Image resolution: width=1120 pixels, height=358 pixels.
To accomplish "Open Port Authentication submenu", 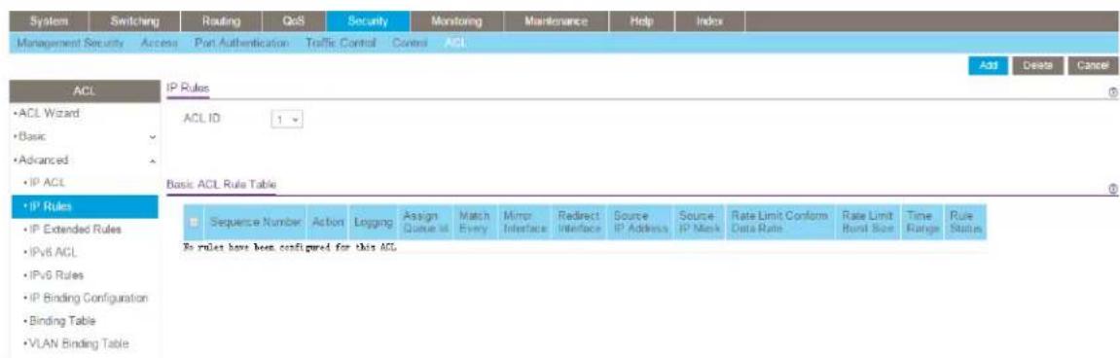I will point(241,44).
